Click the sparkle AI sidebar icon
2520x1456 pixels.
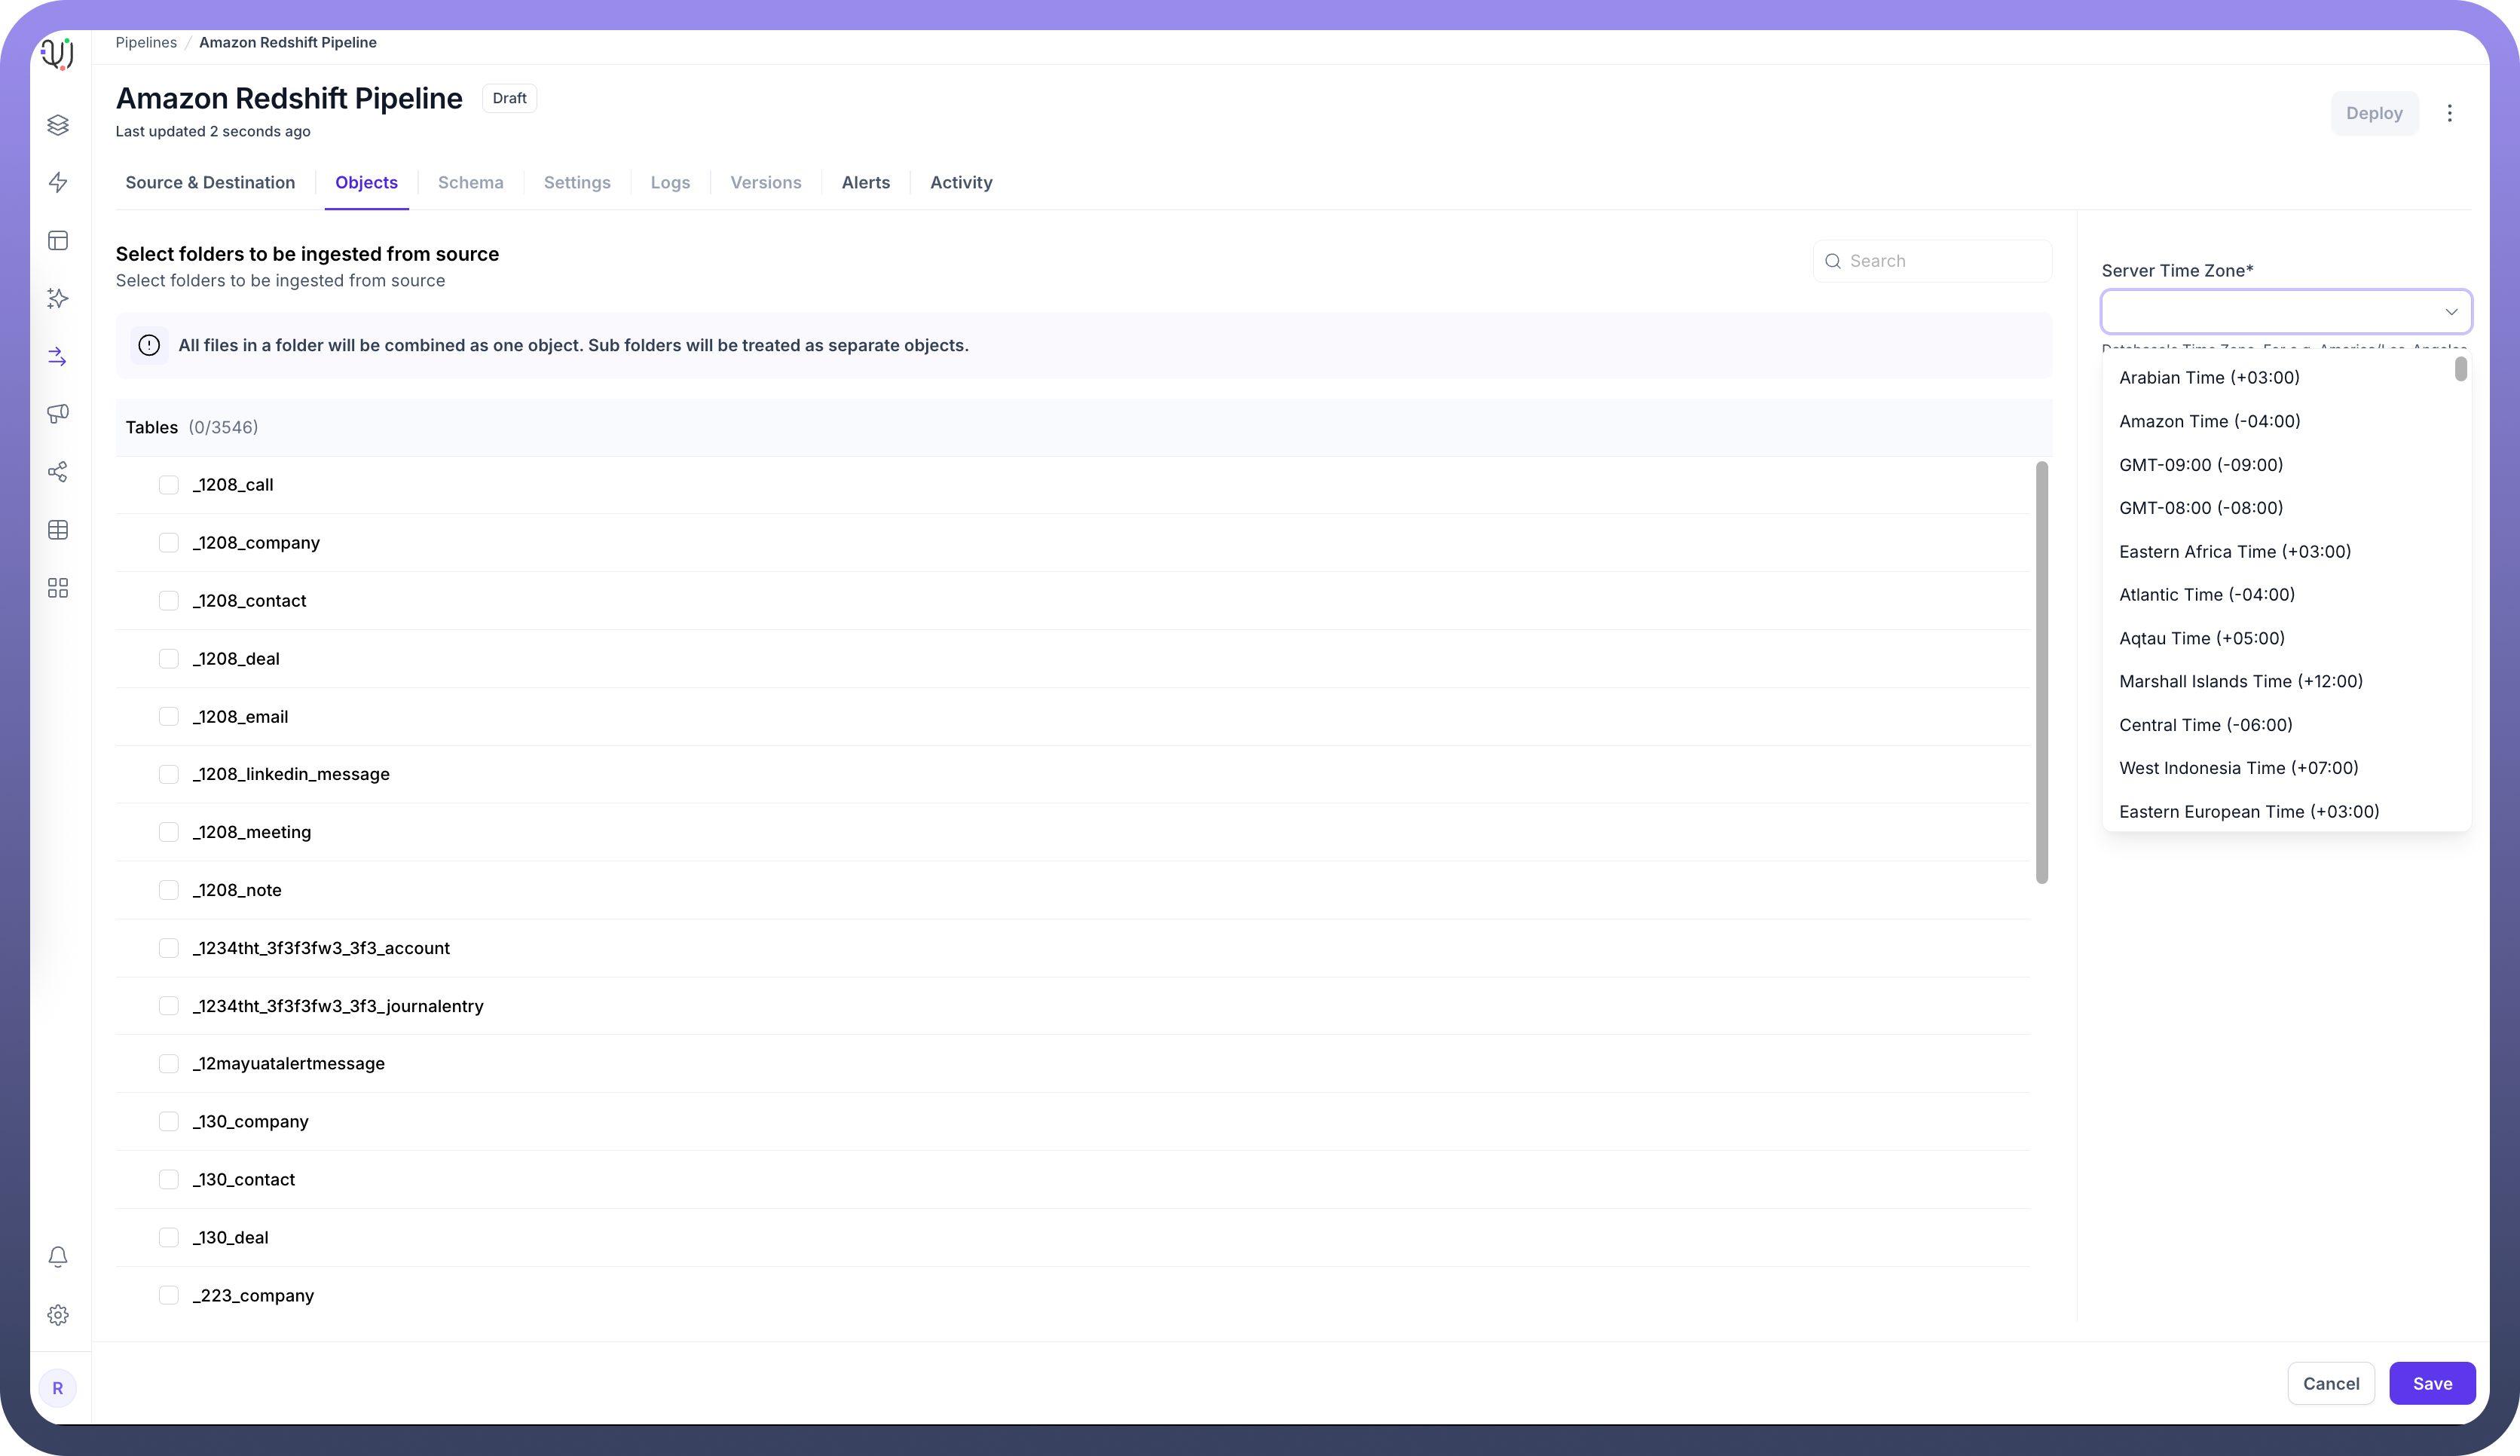coord(58,298)
